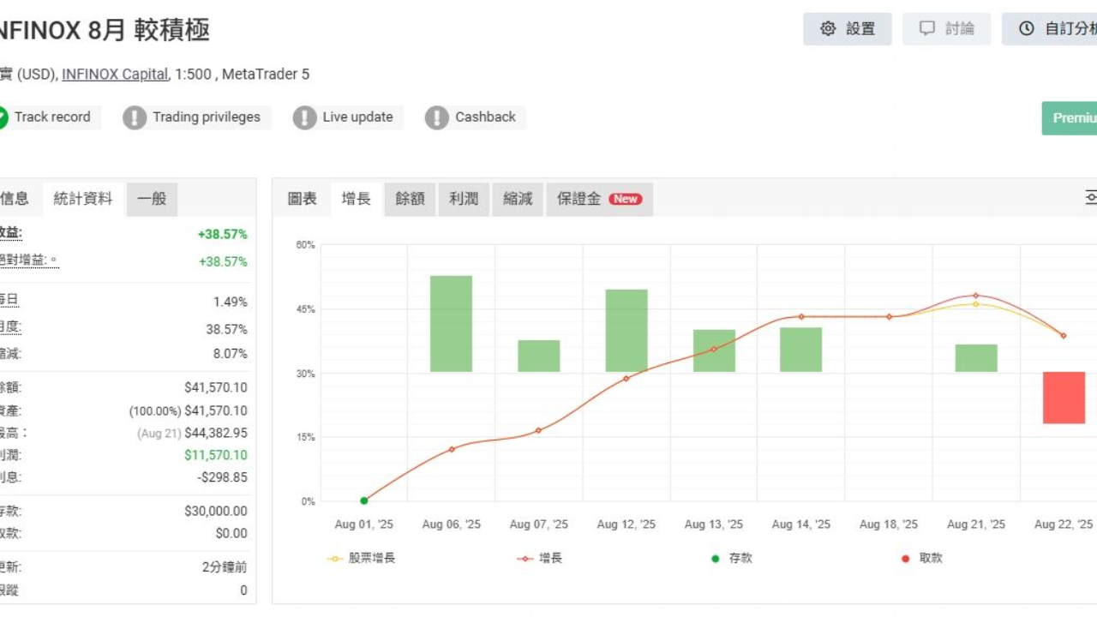The width and height of the screenshot is (1097, 617).
Task: Follow the INFINOX Capital broker link
Action: [115, 75]
